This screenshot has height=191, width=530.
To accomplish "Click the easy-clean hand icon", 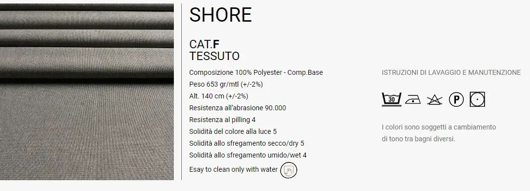I will [288, 170].
